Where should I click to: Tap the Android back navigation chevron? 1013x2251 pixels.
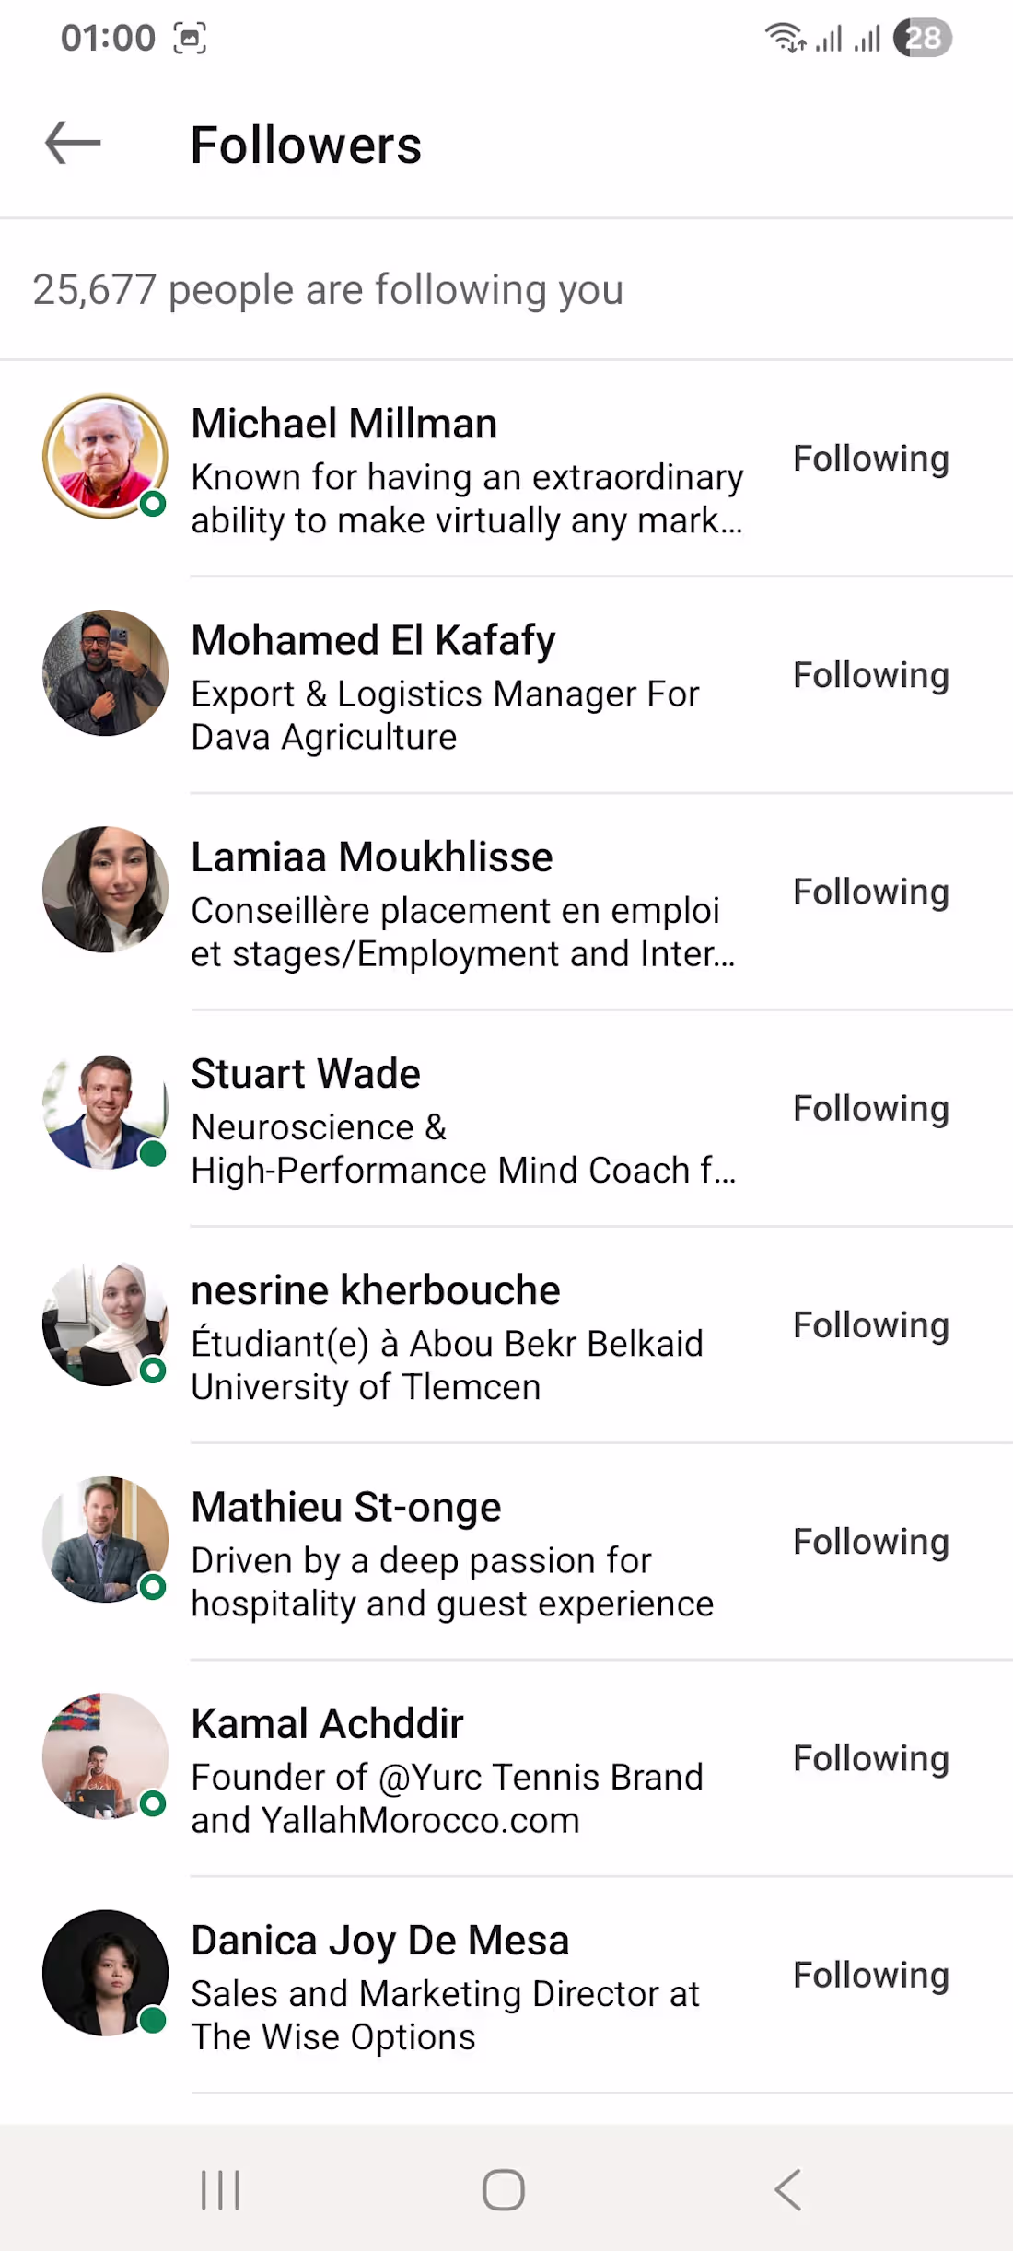tap(788, 2189)
